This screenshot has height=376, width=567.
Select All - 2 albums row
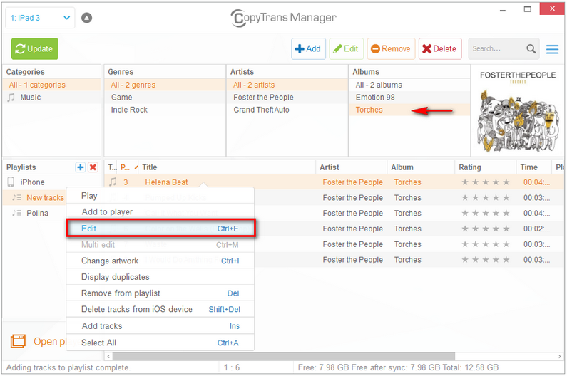pos(409,85)
